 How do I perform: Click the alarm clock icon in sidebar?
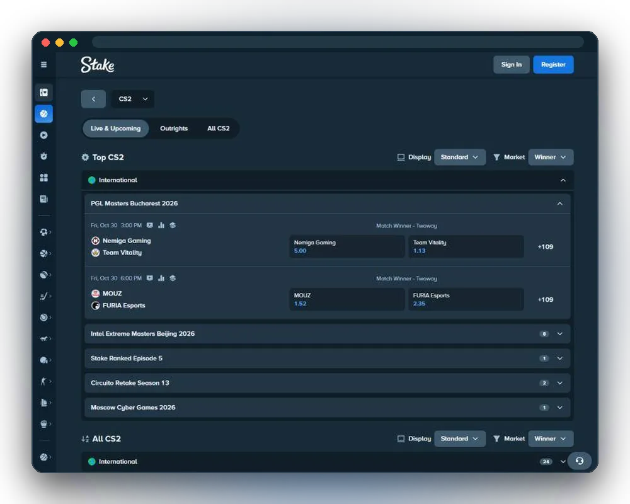pos(44,156)
